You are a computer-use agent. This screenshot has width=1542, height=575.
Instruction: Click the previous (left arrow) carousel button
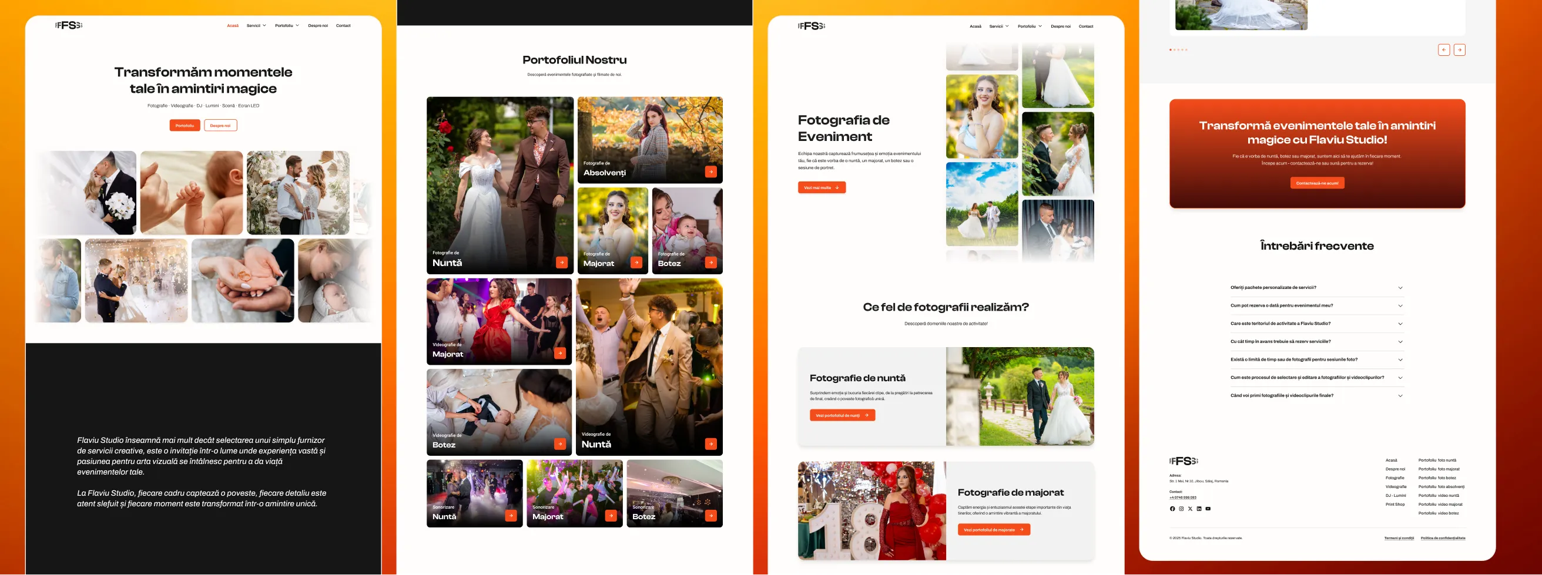[1444, 50]
